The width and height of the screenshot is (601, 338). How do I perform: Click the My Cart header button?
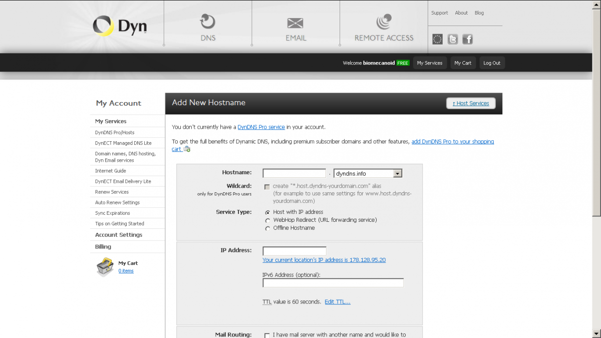pyautogui.click(x=463, y=63)
